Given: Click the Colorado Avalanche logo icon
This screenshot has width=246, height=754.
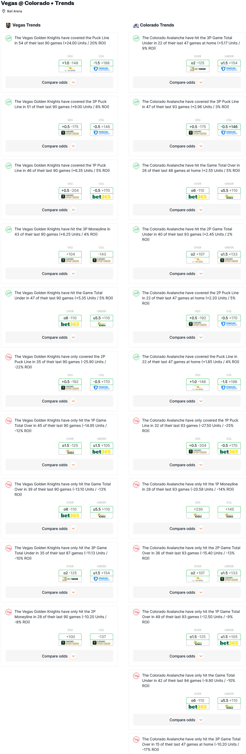Looking at the screenshot, I should (x=136, y=25).
